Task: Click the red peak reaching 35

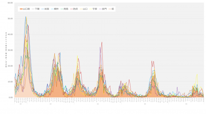Action: click(102, 42)
